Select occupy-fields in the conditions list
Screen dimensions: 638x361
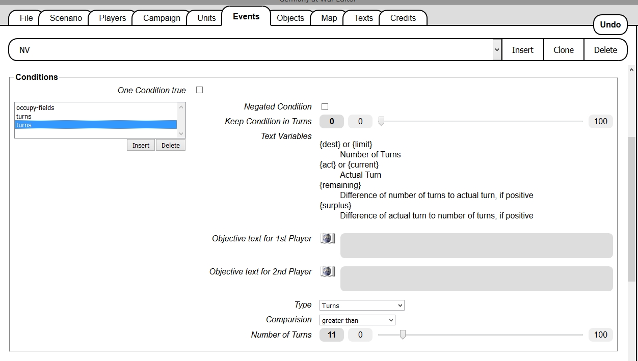96,107
